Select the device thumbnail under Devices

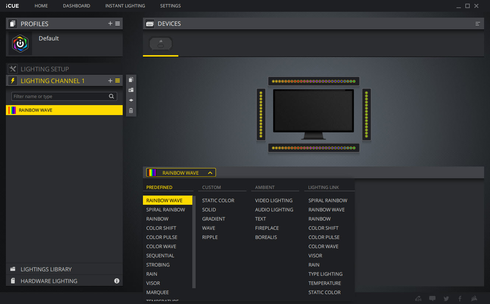coord(161,44)
